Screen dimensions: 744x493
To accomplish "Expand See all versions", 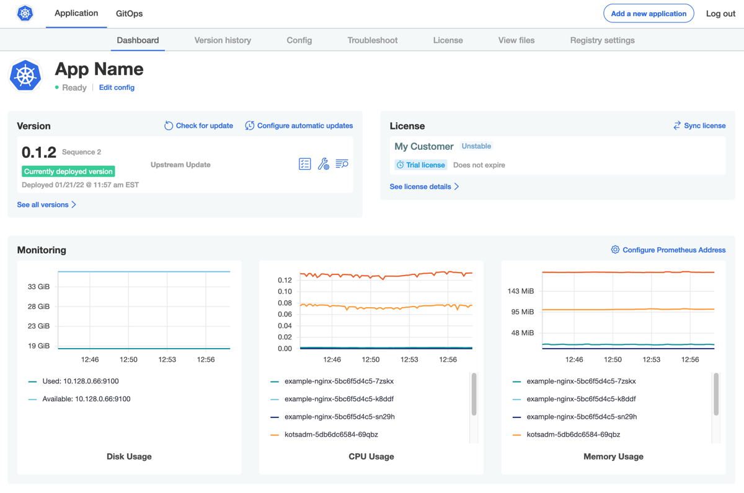I will pos(43,204).
